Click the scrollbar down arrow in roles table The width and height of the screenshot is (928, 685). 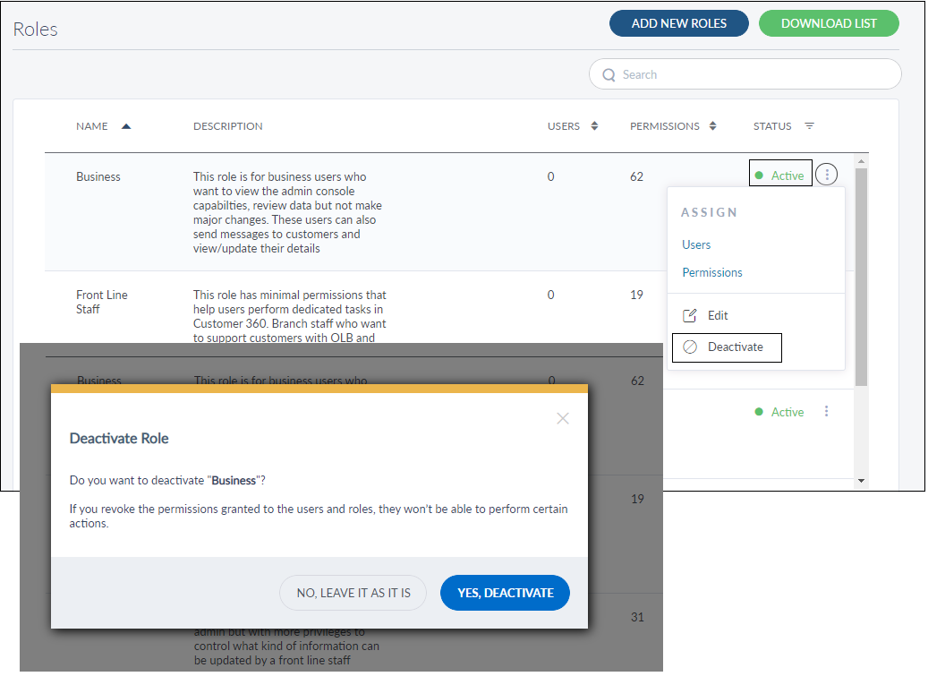861,481
